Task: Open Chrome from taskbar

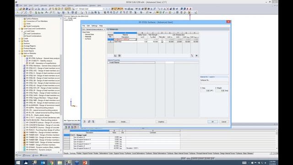Action: click(51, 163)
